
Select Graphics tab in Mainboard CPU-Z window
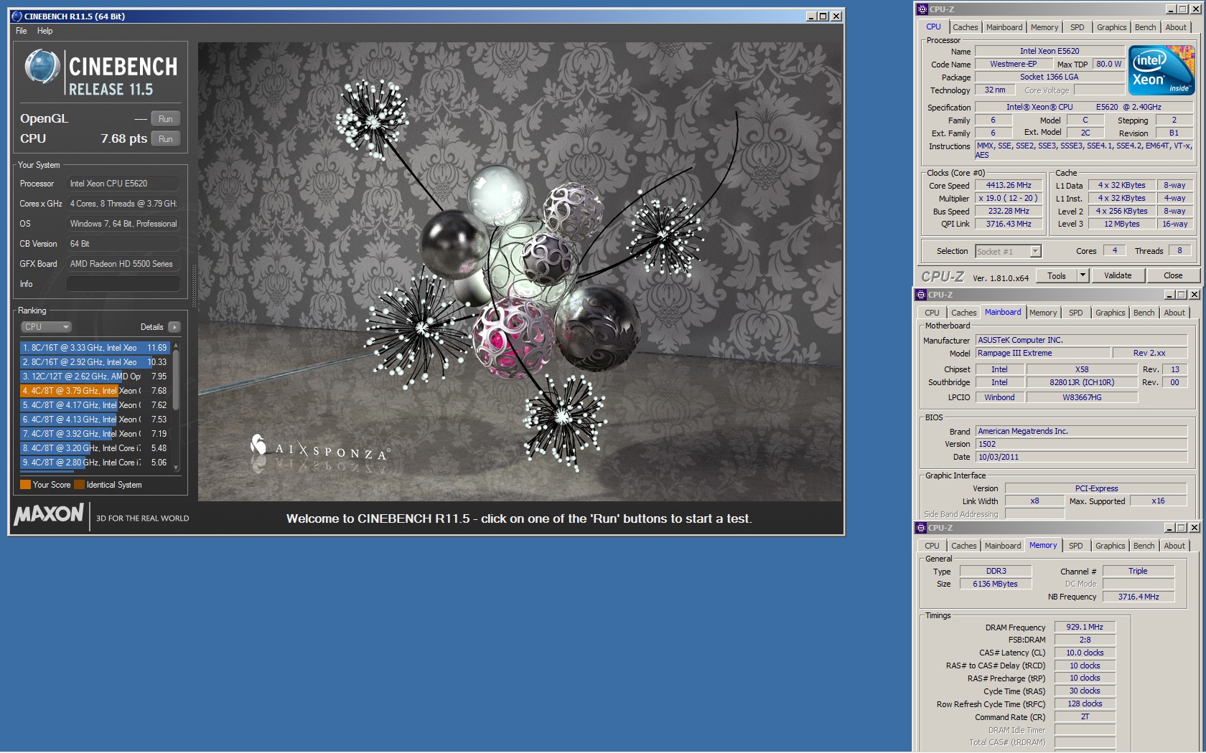(1111, 313)
